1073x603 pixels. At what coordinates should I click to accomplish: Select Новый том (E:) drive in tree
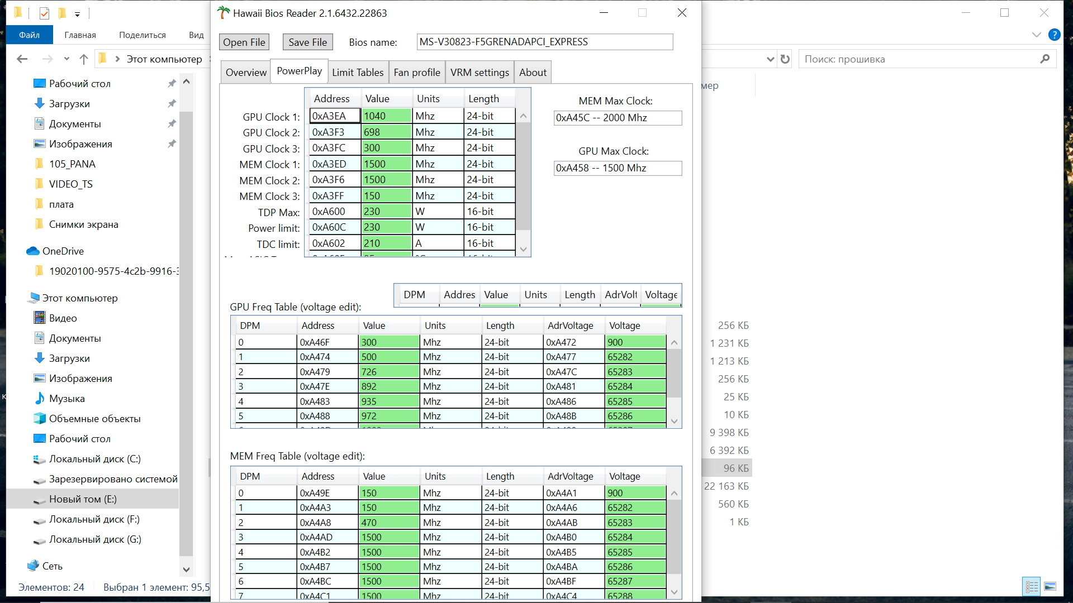(x=83, y=499)
